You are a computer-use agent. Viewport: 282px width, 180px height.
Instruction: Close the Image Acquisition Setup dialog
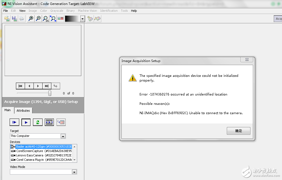click(x=247, y=60)
